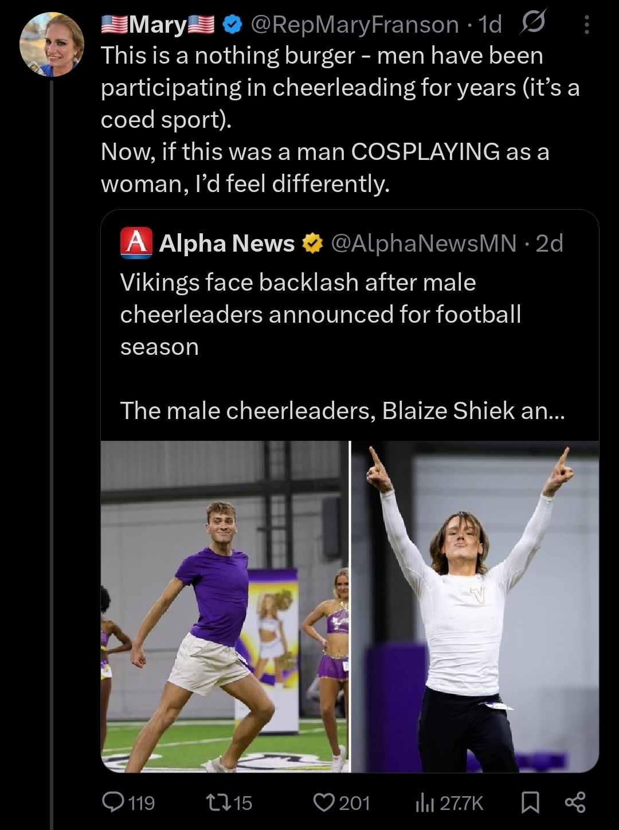Click the reply comment icon
This screenshot has height=830, width=619.
pos(113,802)
